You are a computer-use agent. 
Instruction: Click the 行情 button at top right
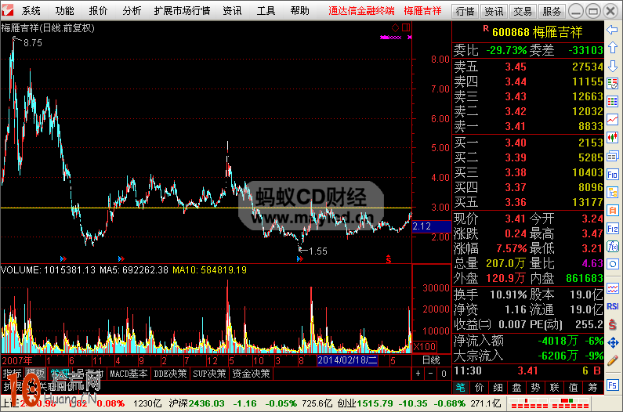pyautogui.click(x=465, y=12)
